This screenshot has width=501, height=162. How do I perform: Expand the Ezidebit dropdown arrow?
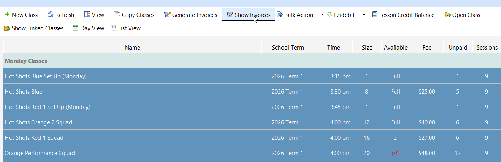364,15
